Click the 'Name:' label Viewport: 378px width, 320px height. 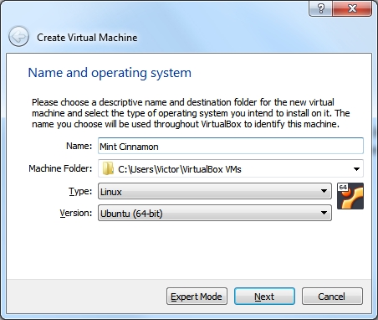point(79,146)
